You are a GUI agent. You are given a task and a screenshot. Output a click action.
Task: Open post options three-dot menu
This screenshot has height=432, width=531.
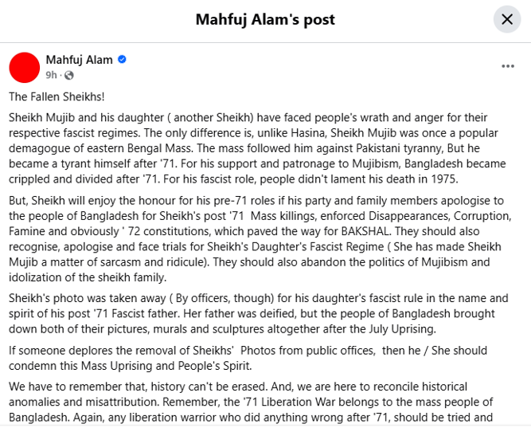point(508,66)
